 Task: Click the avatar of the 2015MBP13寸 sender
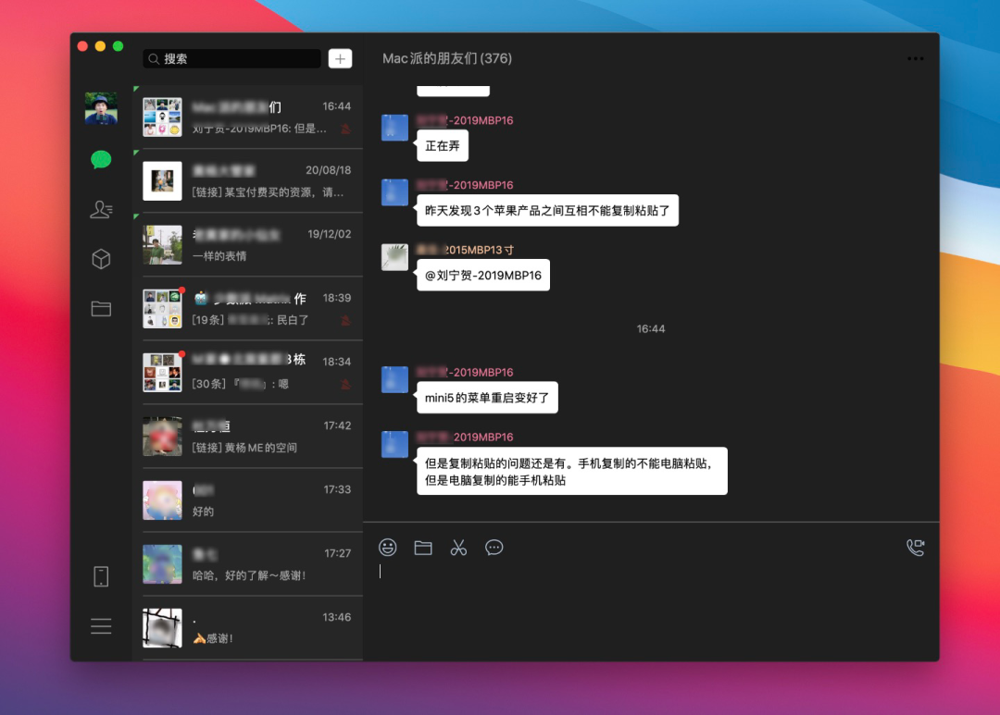pos(394,257)
